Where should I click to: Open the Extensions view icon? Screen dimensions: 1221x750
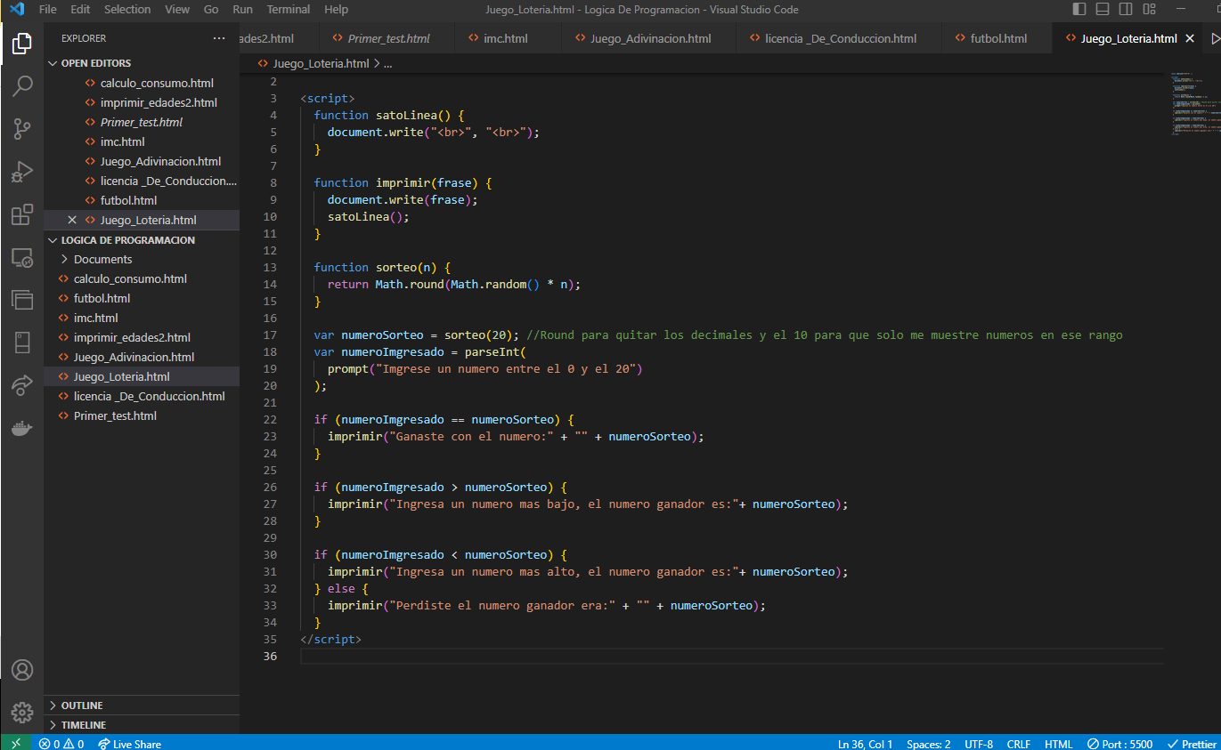click(x=22, y=215)
